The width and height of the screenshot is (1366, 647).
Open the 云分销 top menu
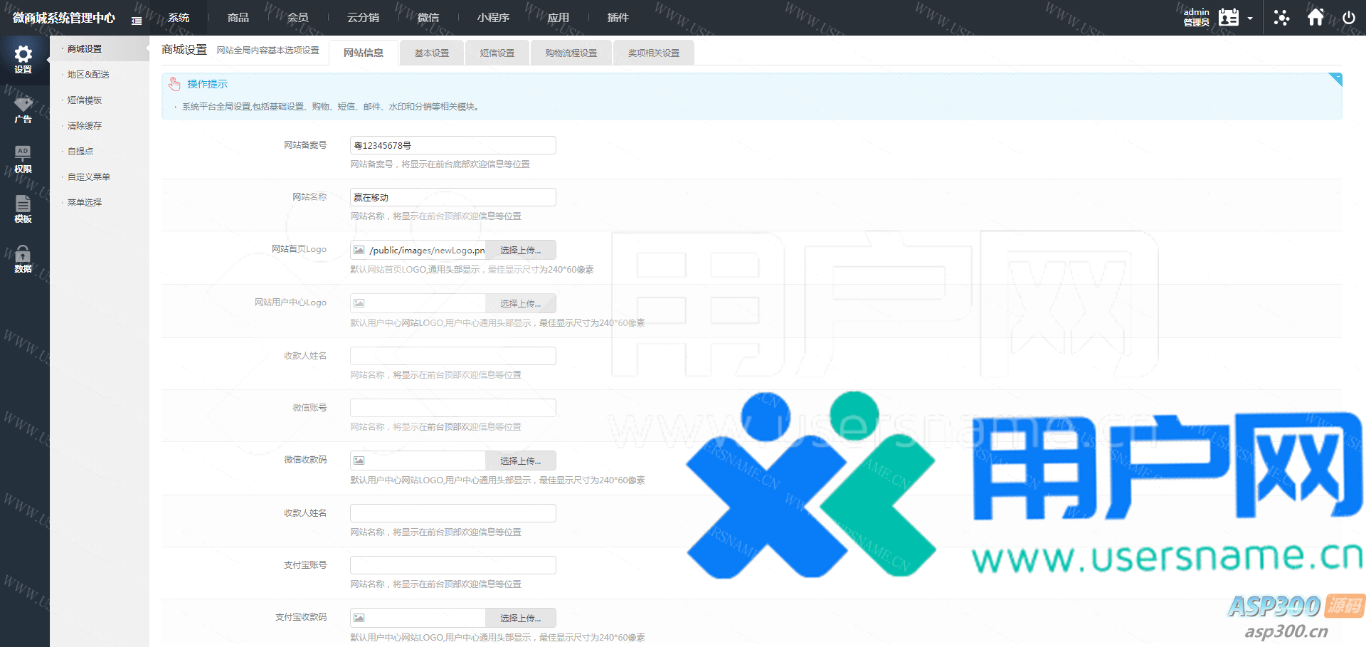[x=363, y=18]
